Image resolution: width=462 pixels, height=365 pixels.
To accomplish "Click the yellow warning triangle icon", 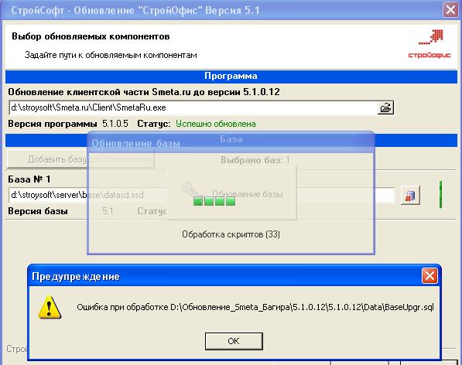I will (50, 307).
